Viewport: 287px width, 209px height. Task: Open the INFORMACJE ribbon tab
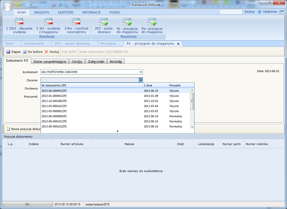[91, 12]
